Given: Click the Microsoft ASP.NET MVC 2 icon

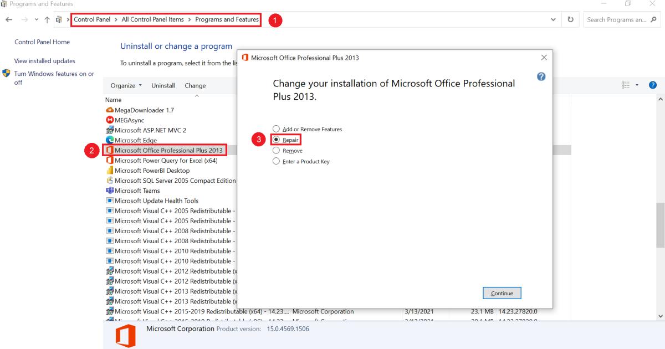Looking at the screenshot, I should coord(110,130).
